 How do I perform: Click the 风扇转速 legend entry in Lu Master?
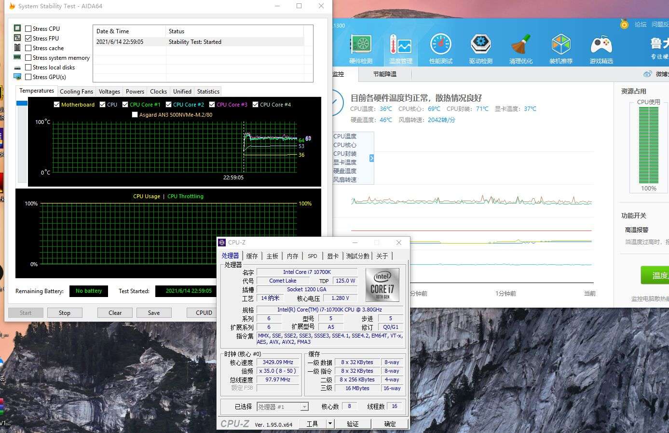click(345, 180)
